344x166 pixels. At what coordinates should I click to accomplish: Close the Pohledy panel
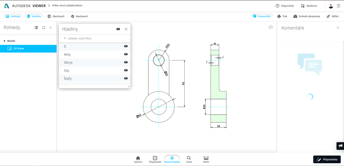pyautogui.click(x=51, y=27)
